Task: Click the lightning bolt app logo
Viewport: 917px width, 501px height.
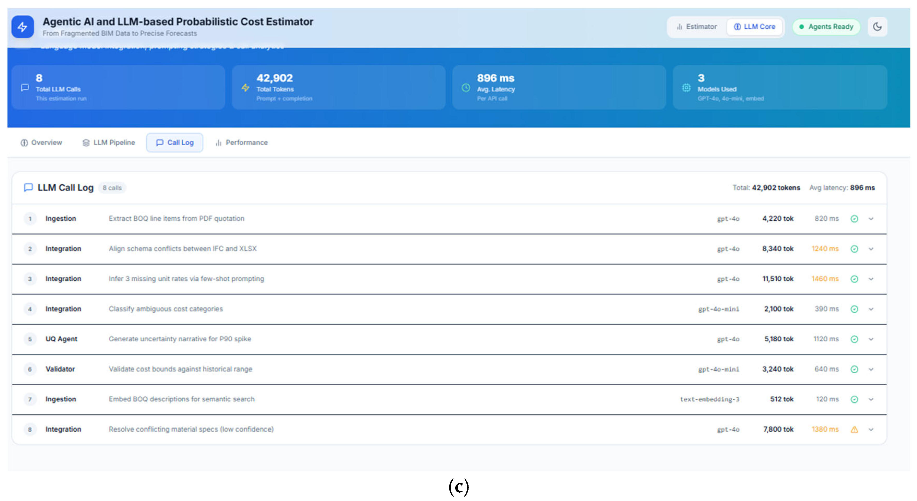Action: pyautogui.click(x=22, y=27)
